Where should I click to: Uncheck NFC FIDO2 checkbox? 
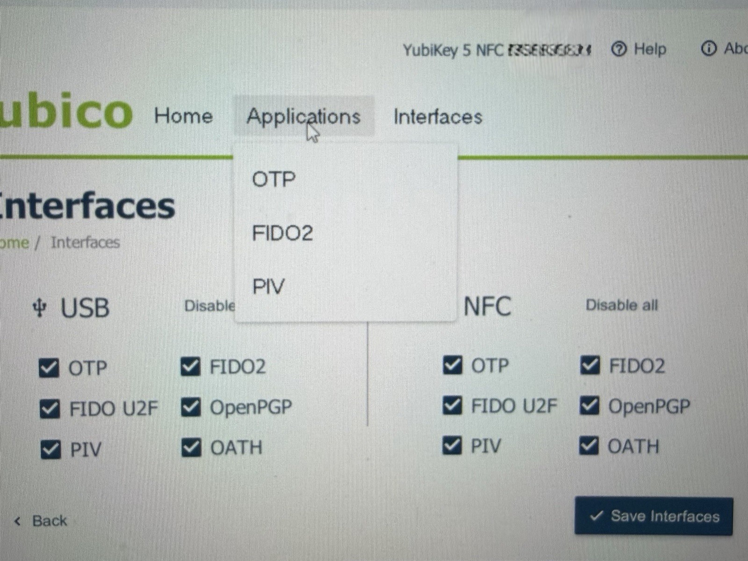(x=590, y=365)
